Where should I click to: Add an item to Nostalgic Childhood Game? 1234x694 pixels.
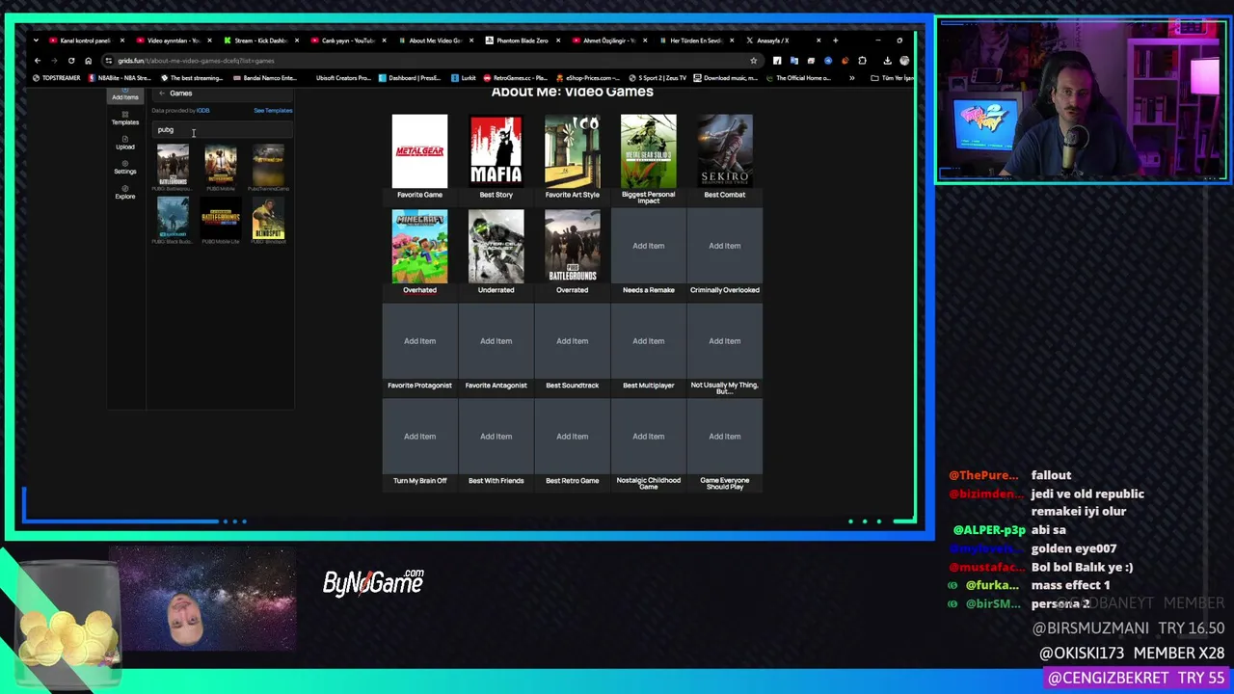click(x=649, y=437)
